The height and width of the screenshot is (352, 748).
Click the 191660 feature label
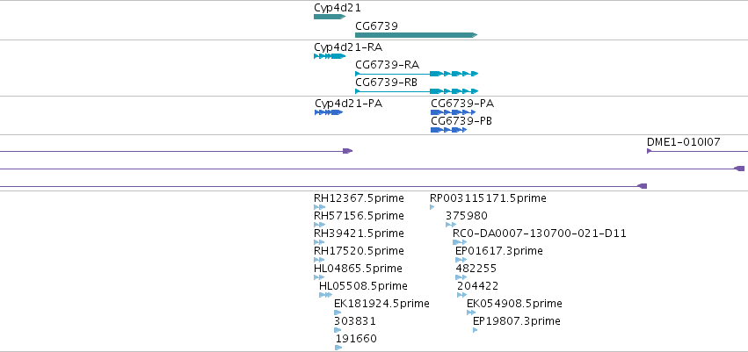click(x=356, y=339)
